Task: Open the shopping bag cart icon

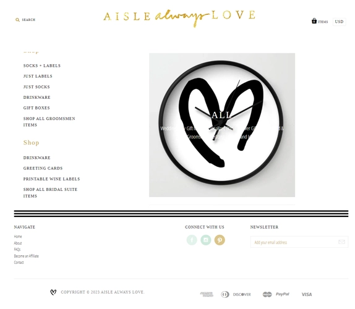Action: tap(314, 21)
